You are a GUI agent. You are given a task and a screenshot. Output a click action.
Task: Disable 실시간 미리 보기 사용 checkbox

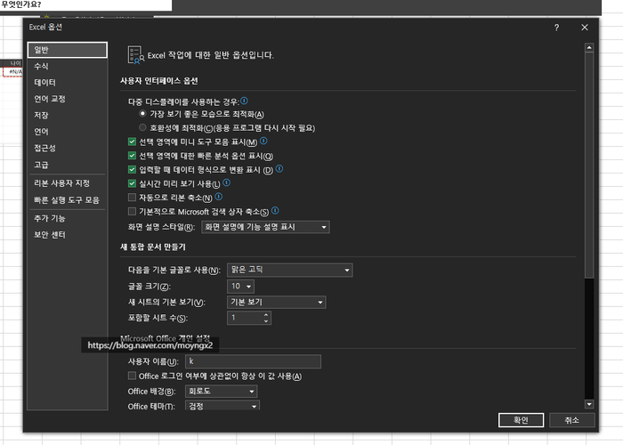tap(132, 183)
